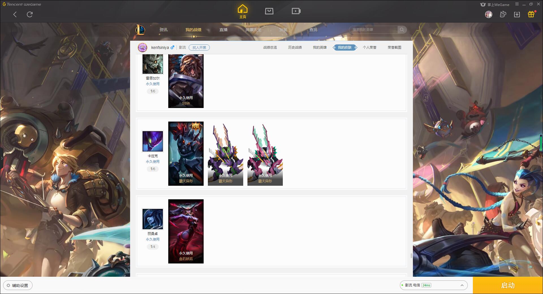
Task: Click the 雷恩加尔 champion portrait
Action: (153, 64)
